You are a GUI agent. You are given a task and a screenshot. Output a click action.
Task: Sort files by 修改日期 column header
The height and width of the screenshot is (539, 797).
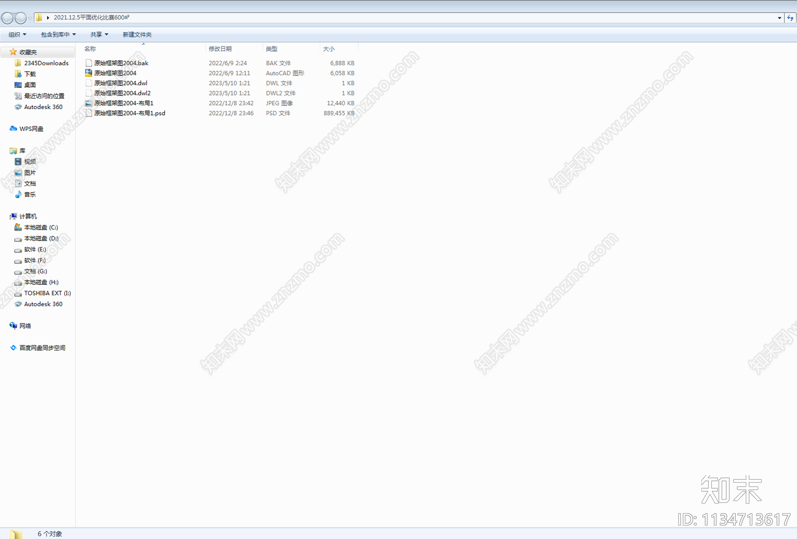click(220, 49)
